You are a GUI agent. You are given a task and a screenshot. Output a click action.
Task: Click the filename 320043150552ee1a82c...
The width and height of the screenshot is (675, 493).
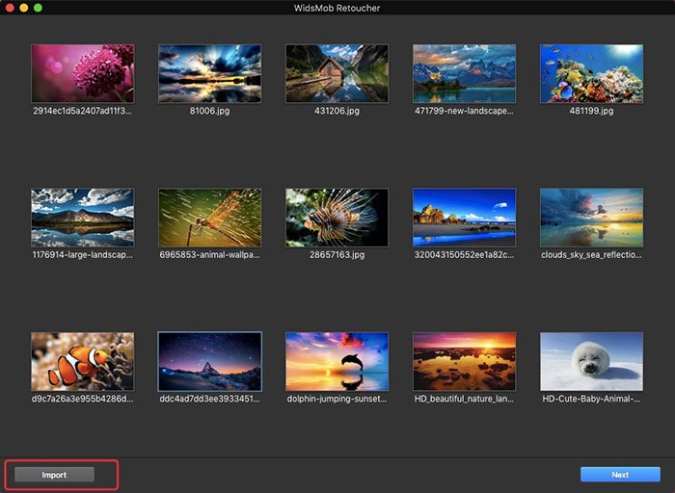[464, 255]
